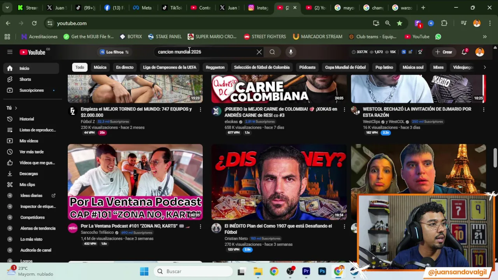Image resolution: width=498 pixels, height=280 pixels.
Task: Open options menu for WestClips video
Action: (x=484, y=110)
